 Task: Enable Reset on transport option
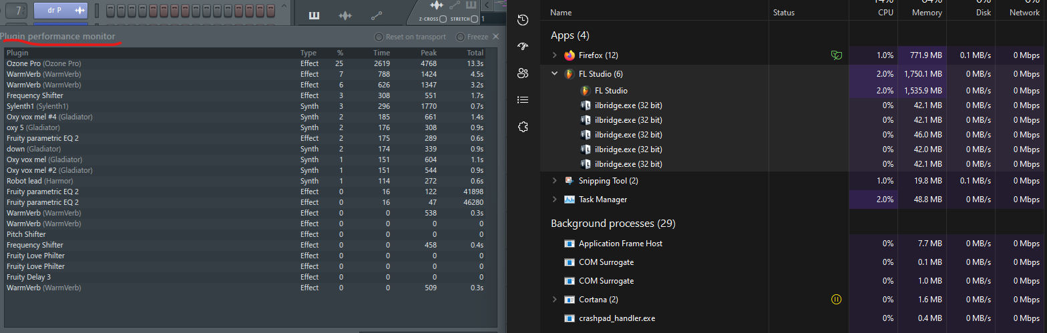379,37
